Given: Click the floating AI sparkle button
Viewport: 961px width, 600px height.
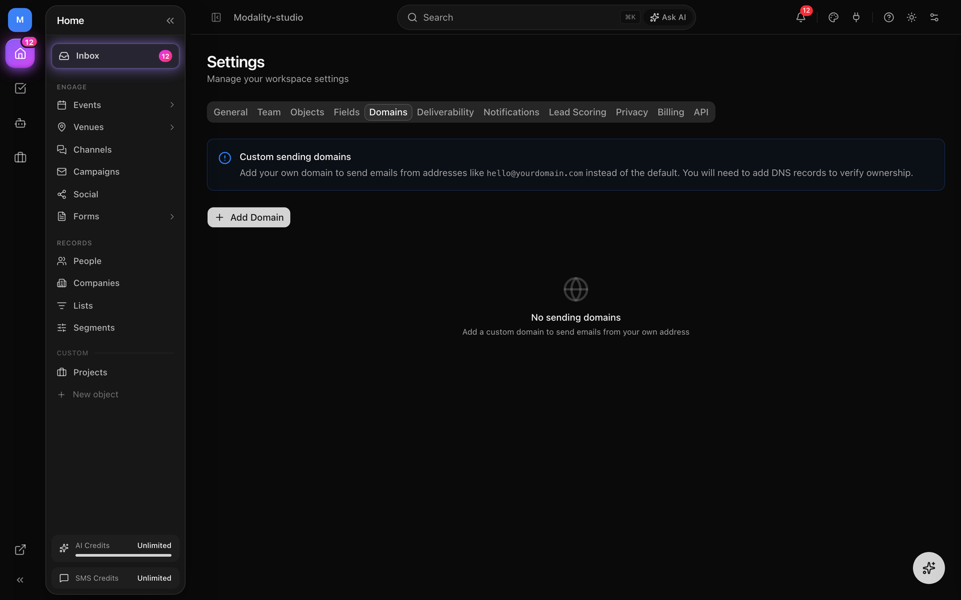Looking at the screenshot, I should (x=929, y=568).
